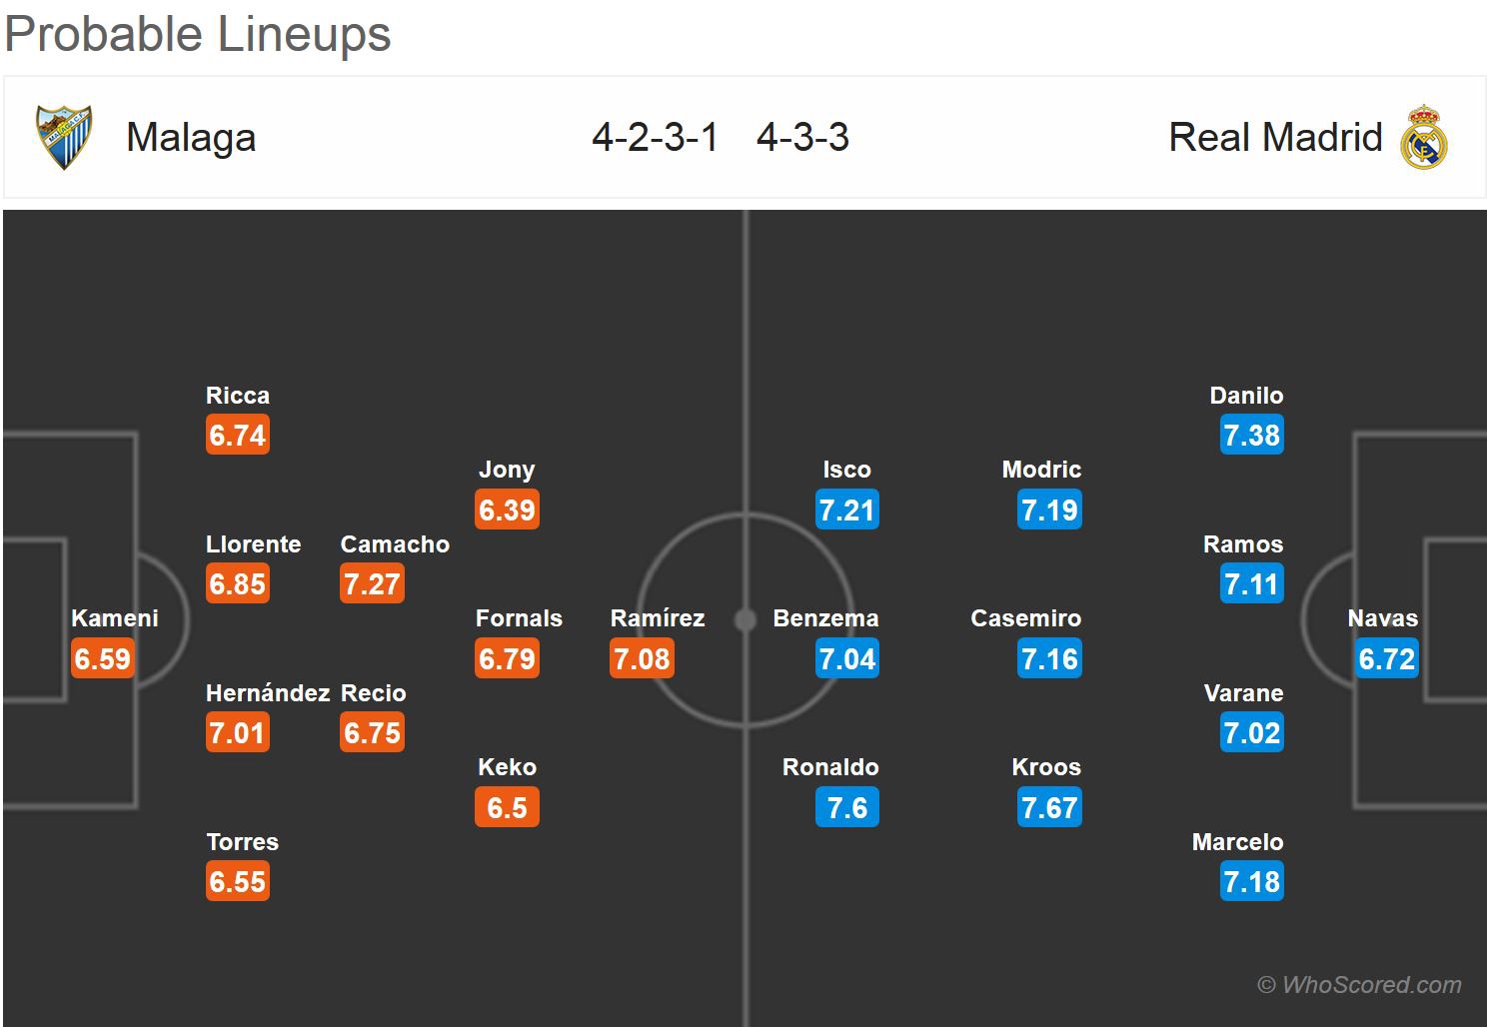Click Kameni's 6.59 rating badge
The width and height of the screenshot is (1490, 1027).
(x=102, y=659)
